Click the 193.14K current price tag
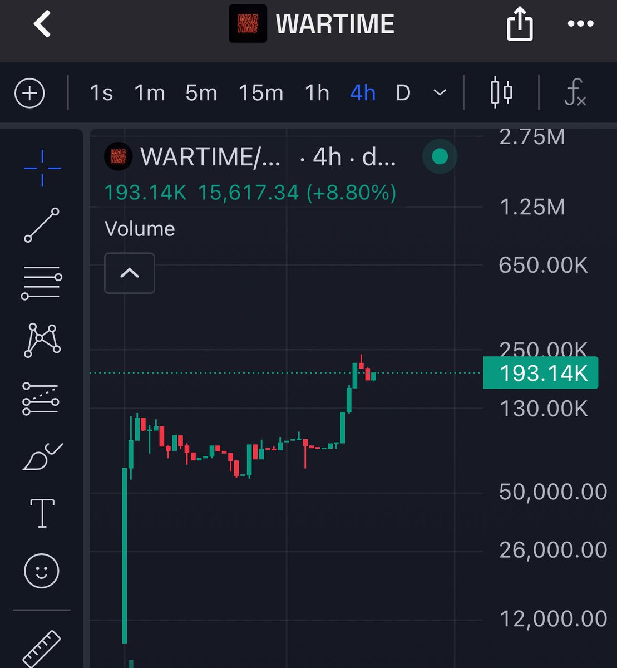The width and height of the screenshot is (617, 668). click(541, 372)
